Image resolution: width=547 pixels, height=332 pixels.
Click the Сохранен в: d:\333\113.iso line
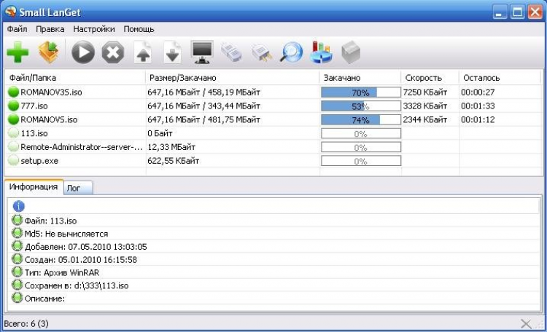tap(77, 285)
